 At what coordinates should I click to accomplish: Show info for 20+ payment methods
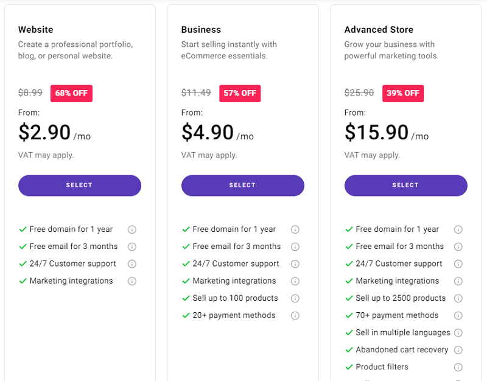coord(295,316)
